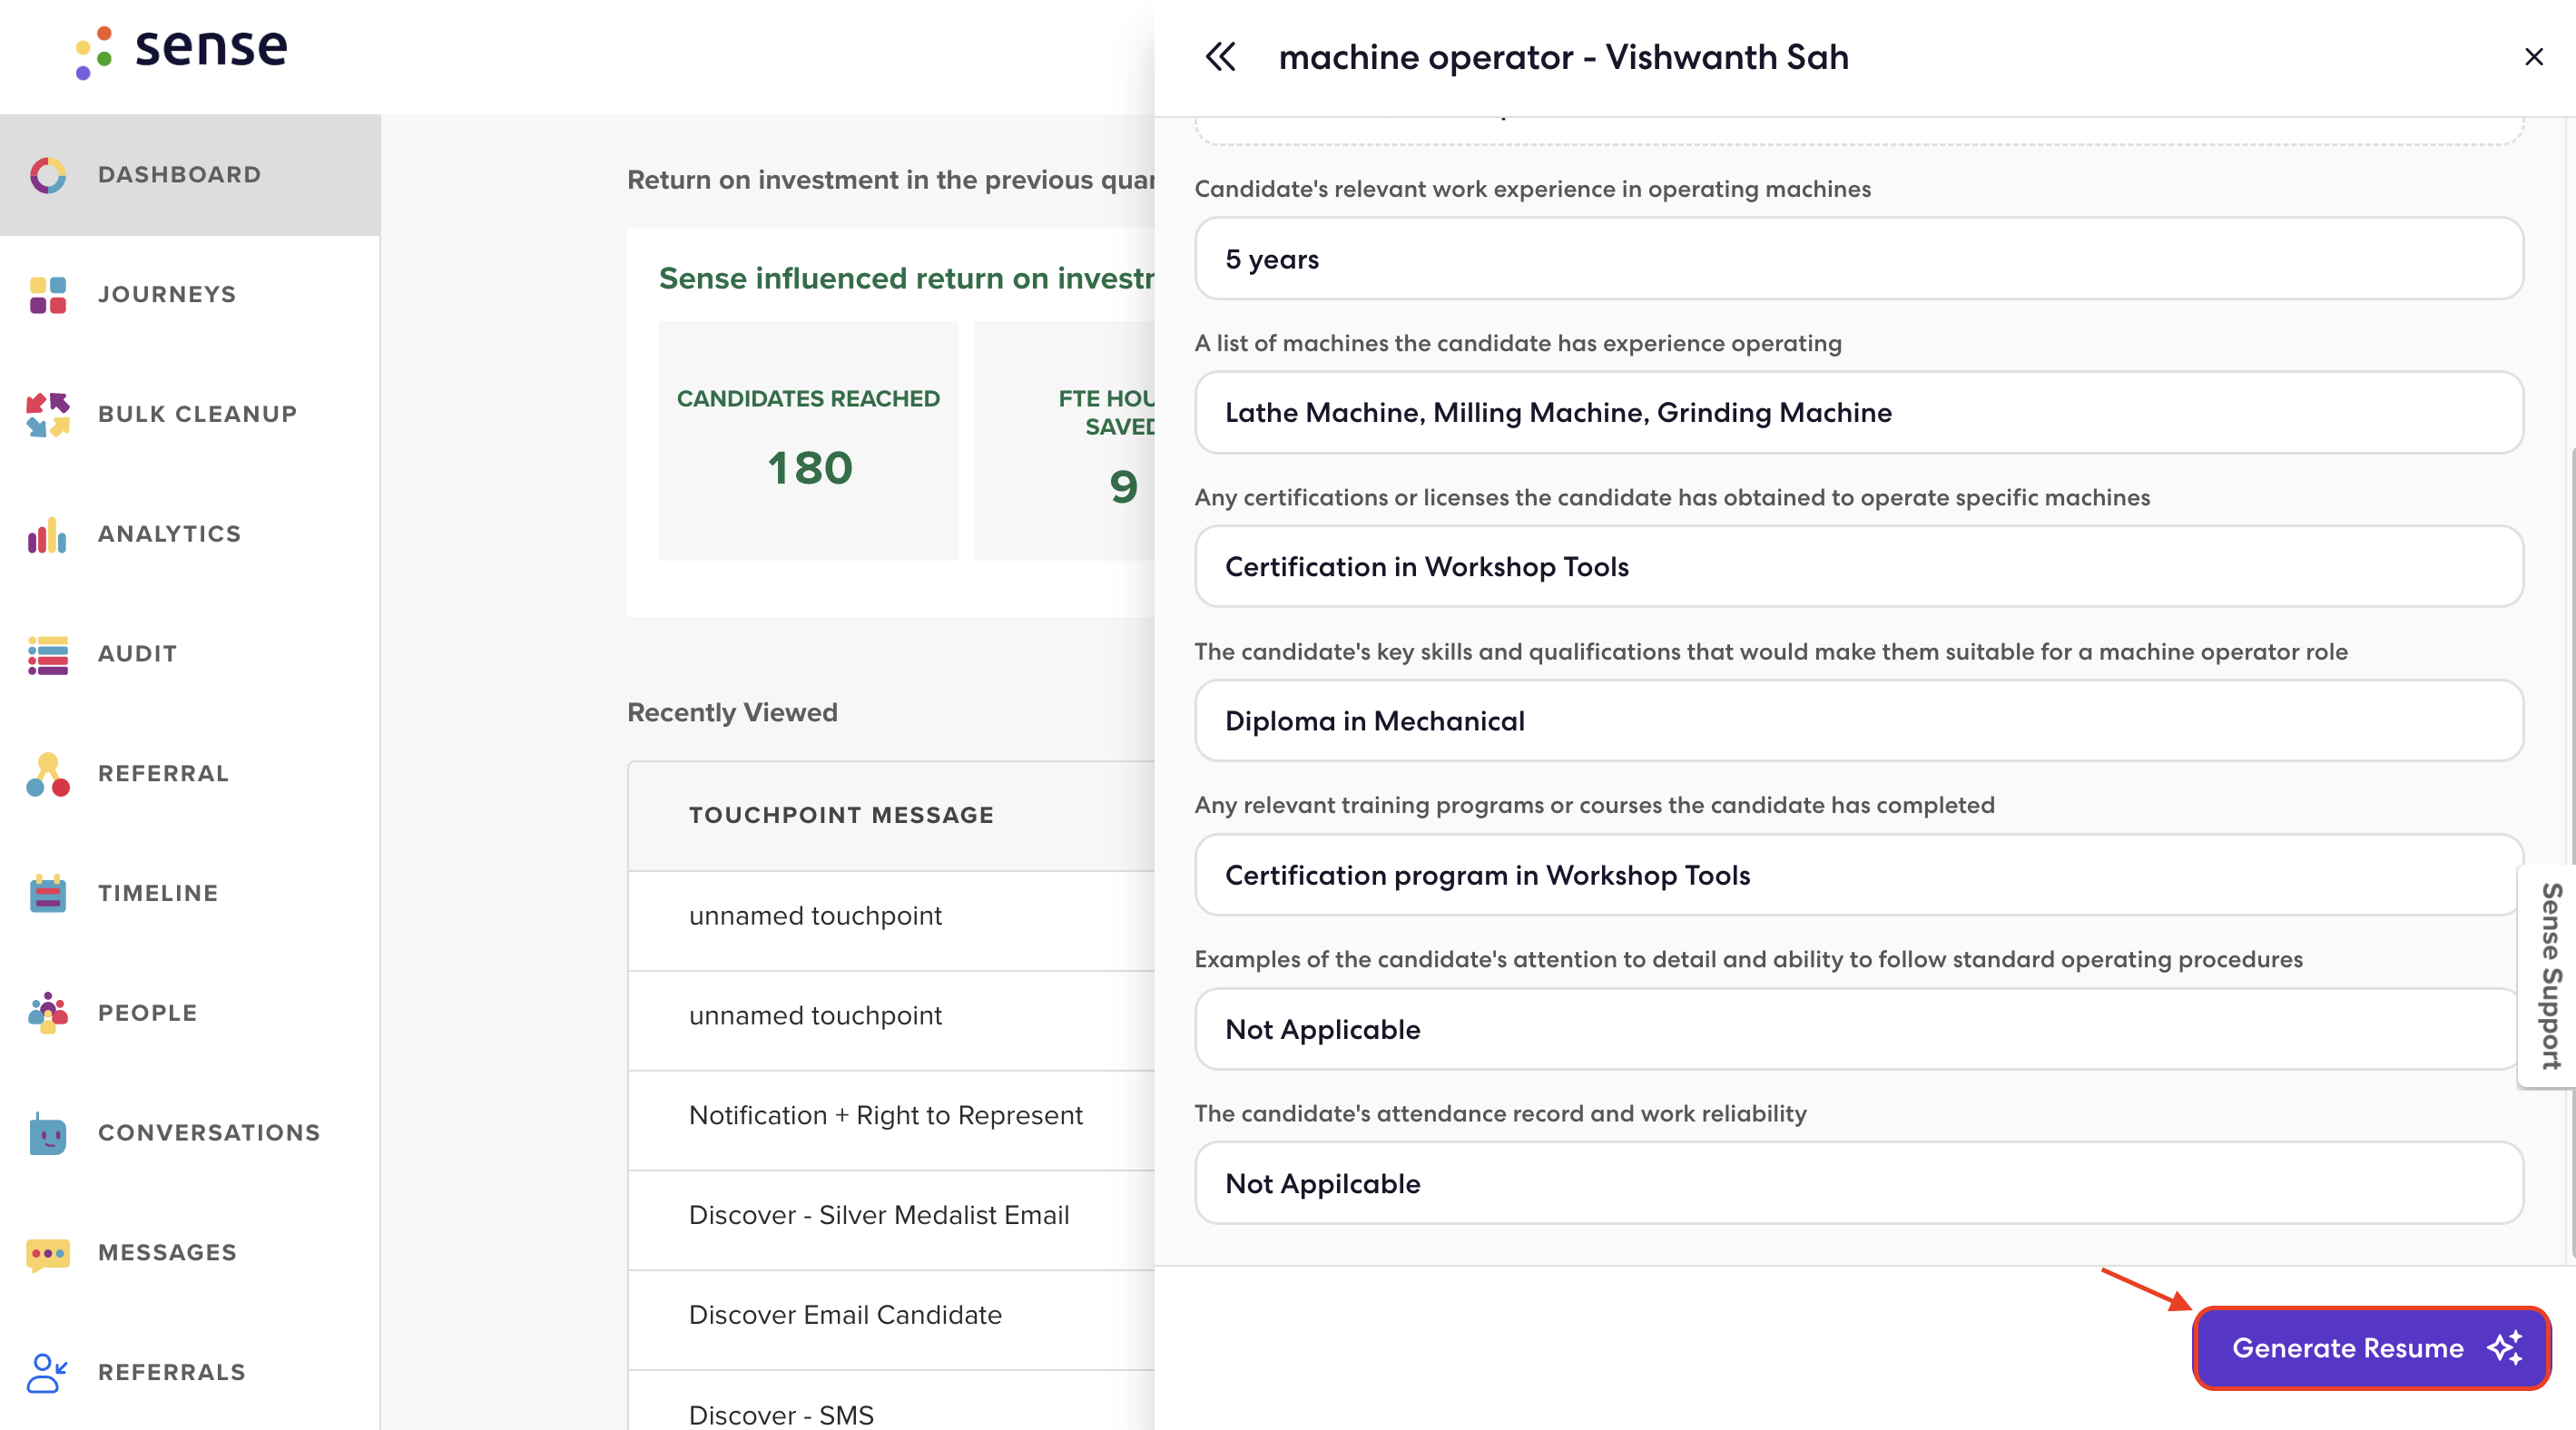Click the work experience field showing 5 years
The height and width of the screenshot is (1430, 2576).
[1858, 259]
